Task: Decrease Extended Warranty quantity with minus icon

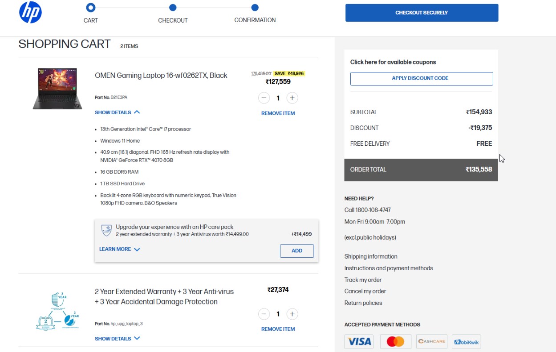Action: (x=264, y=314)
